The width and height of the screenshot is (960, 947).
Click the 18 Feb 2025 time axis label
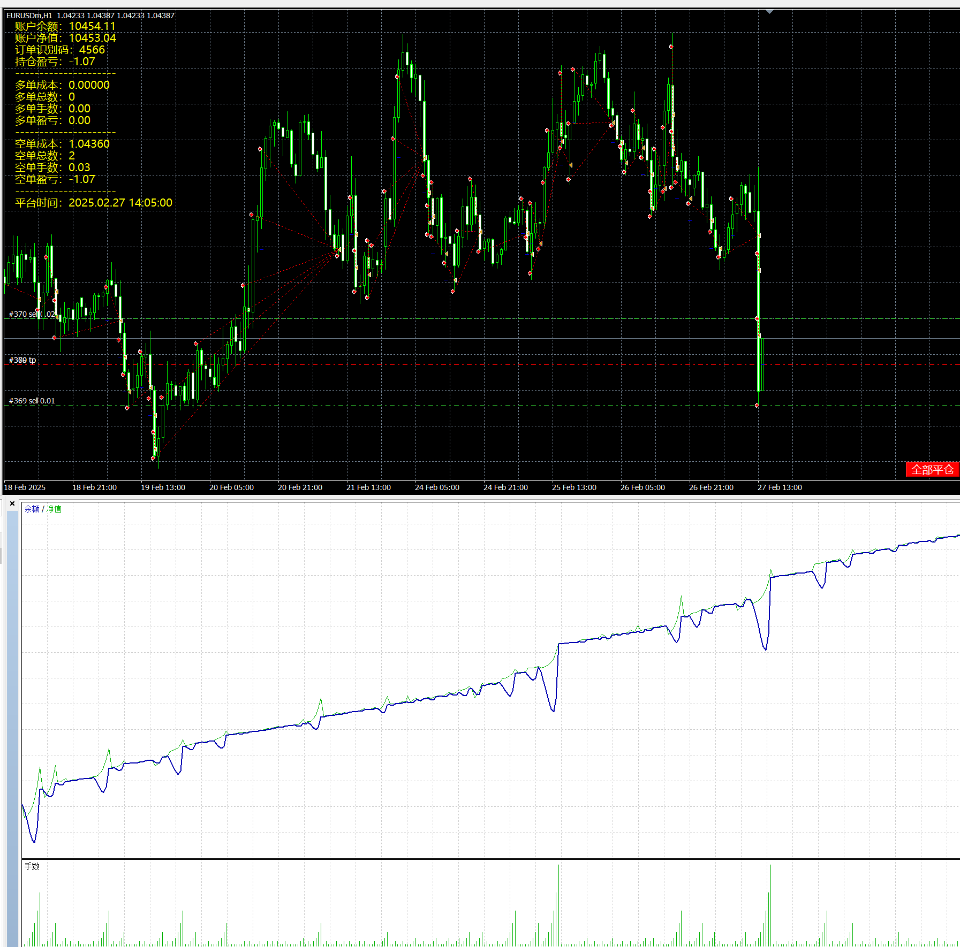click(25, 487)
